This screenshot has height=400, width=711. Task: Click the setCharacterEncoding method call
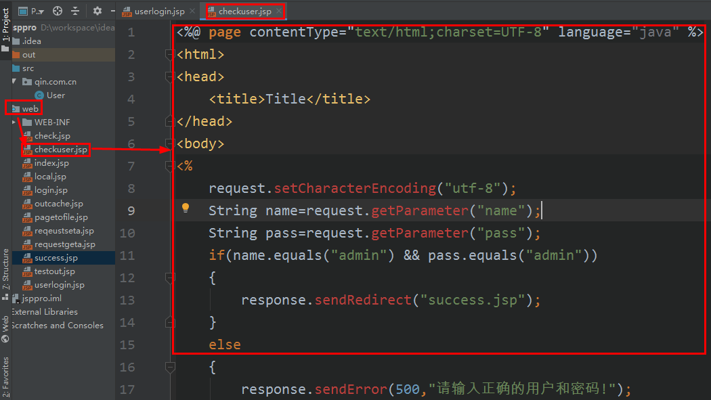355,188
